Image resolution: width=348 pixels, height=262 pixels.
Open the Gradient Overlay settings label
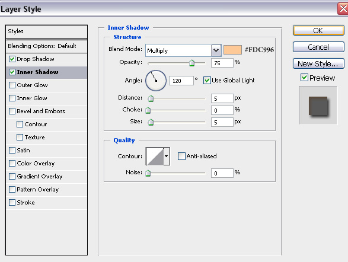click(40, 177)
